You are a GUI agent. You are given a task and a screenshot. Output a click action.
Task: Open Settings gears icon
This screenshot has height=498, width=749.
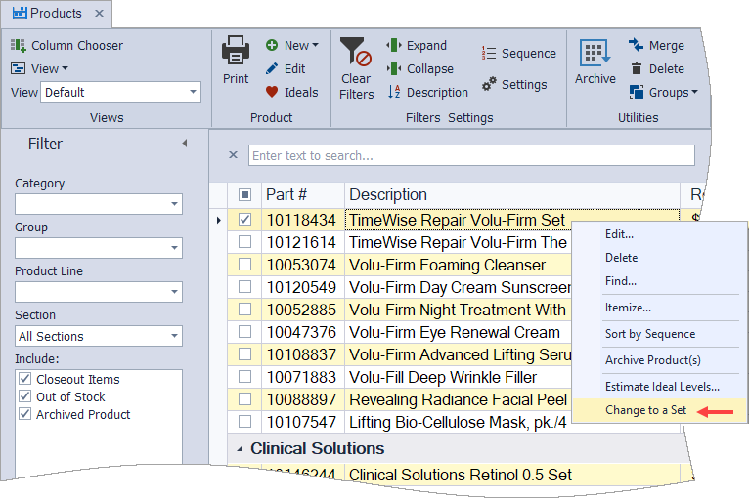click(489, 84)
